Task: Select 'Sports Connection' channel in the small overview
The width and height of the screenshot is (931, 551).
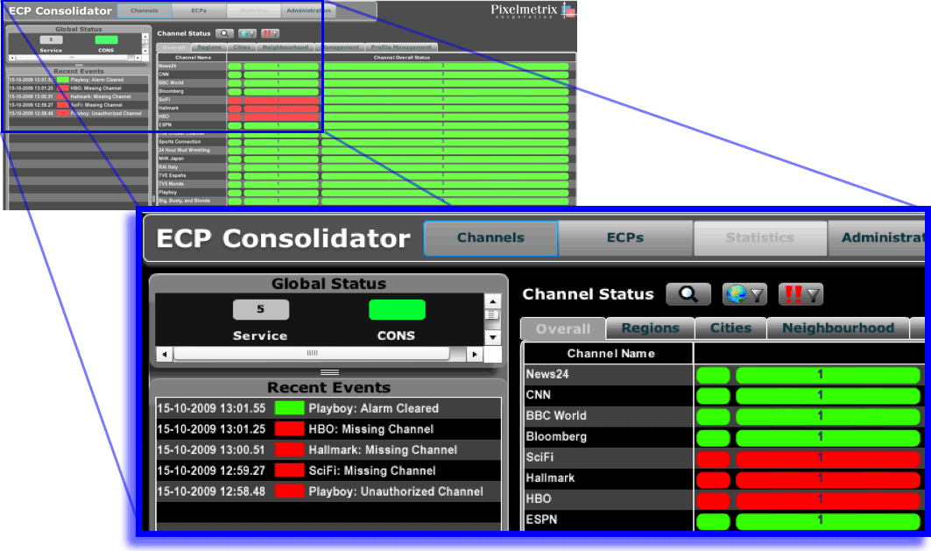Action: click(180, 142)
